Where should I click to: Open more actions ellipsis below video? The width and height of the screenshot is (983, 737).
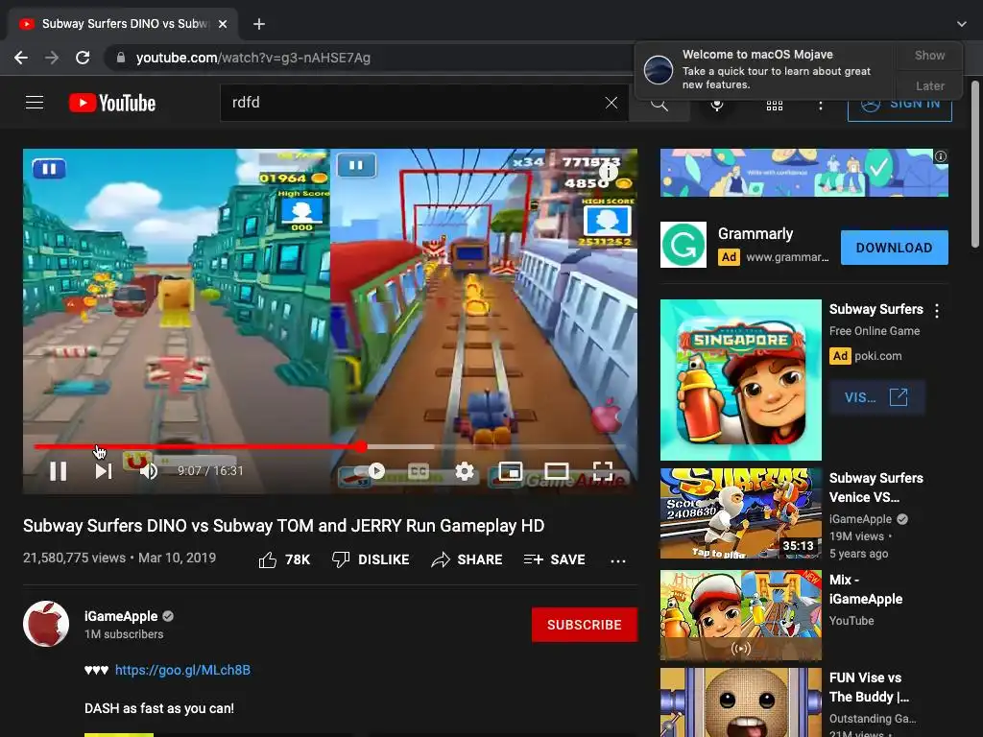pos(618,560)
